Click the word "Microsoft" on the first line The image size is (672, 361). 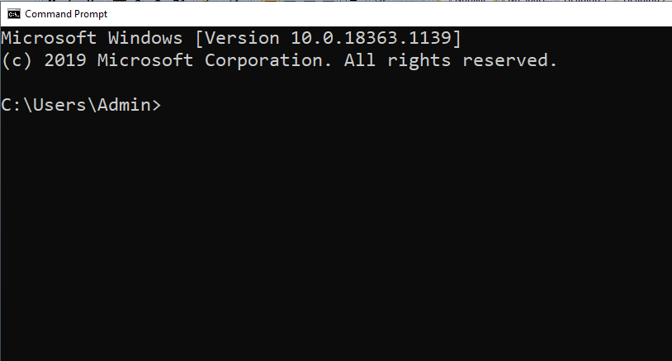(x=49, y=38)
